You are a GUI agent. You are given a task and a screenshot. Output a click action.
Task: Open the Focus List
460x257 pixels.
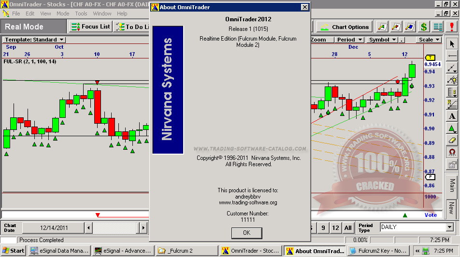[91, 27]
